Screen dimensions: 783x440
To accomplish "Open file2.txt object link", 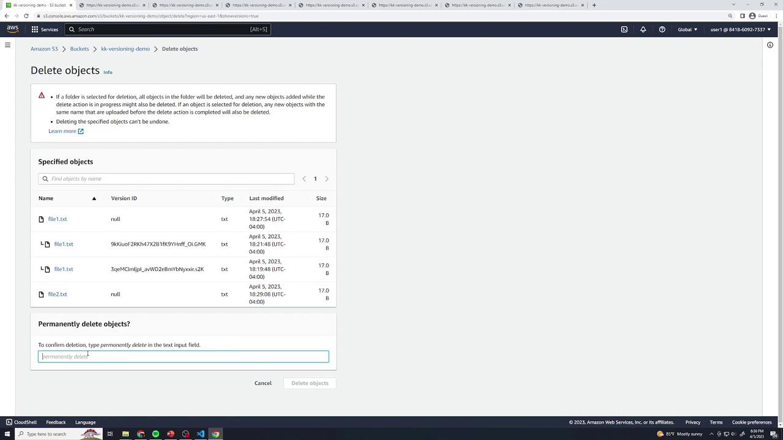I will click(x=58, y=294).
